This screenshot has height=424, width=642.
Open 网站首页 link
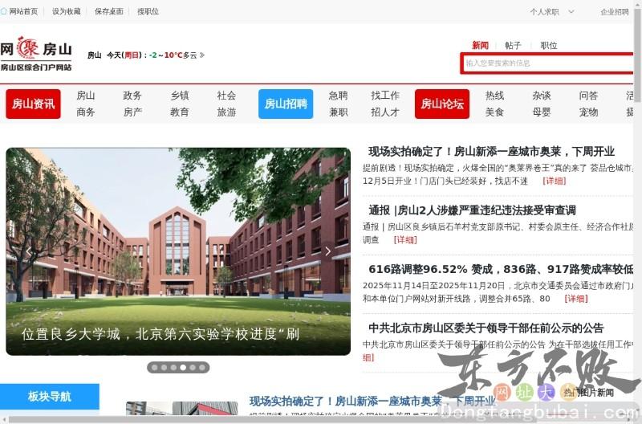23,11
